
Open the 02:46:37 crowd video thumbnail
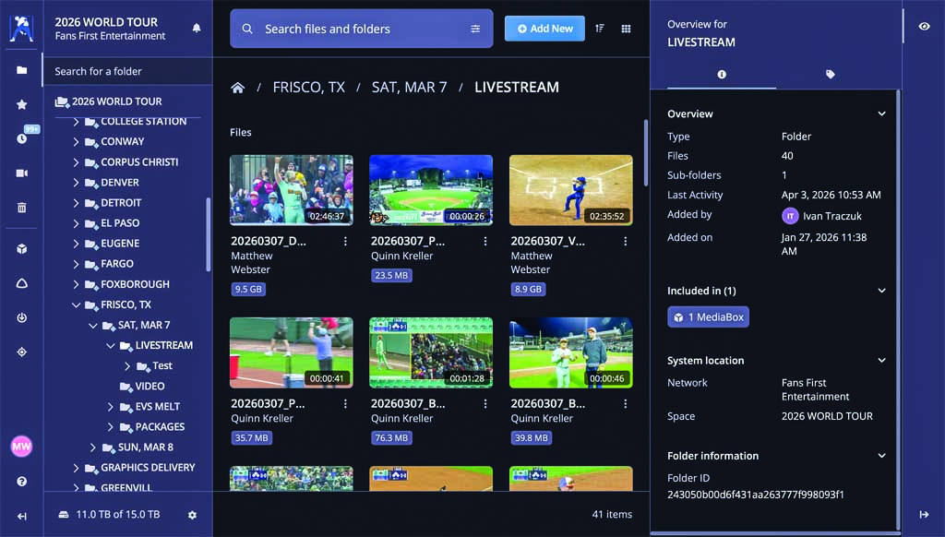[292, 190]
